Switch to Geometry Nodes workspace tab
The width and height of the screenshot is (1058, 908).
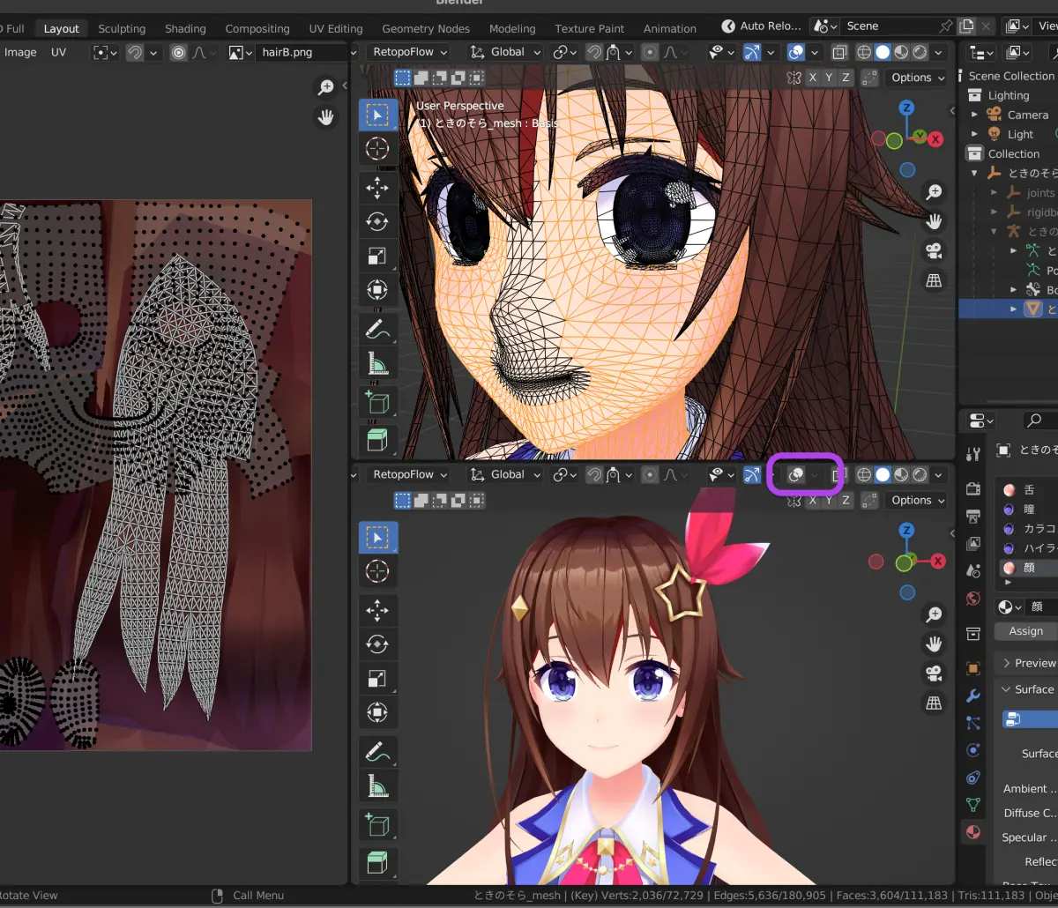coord(426,28)
